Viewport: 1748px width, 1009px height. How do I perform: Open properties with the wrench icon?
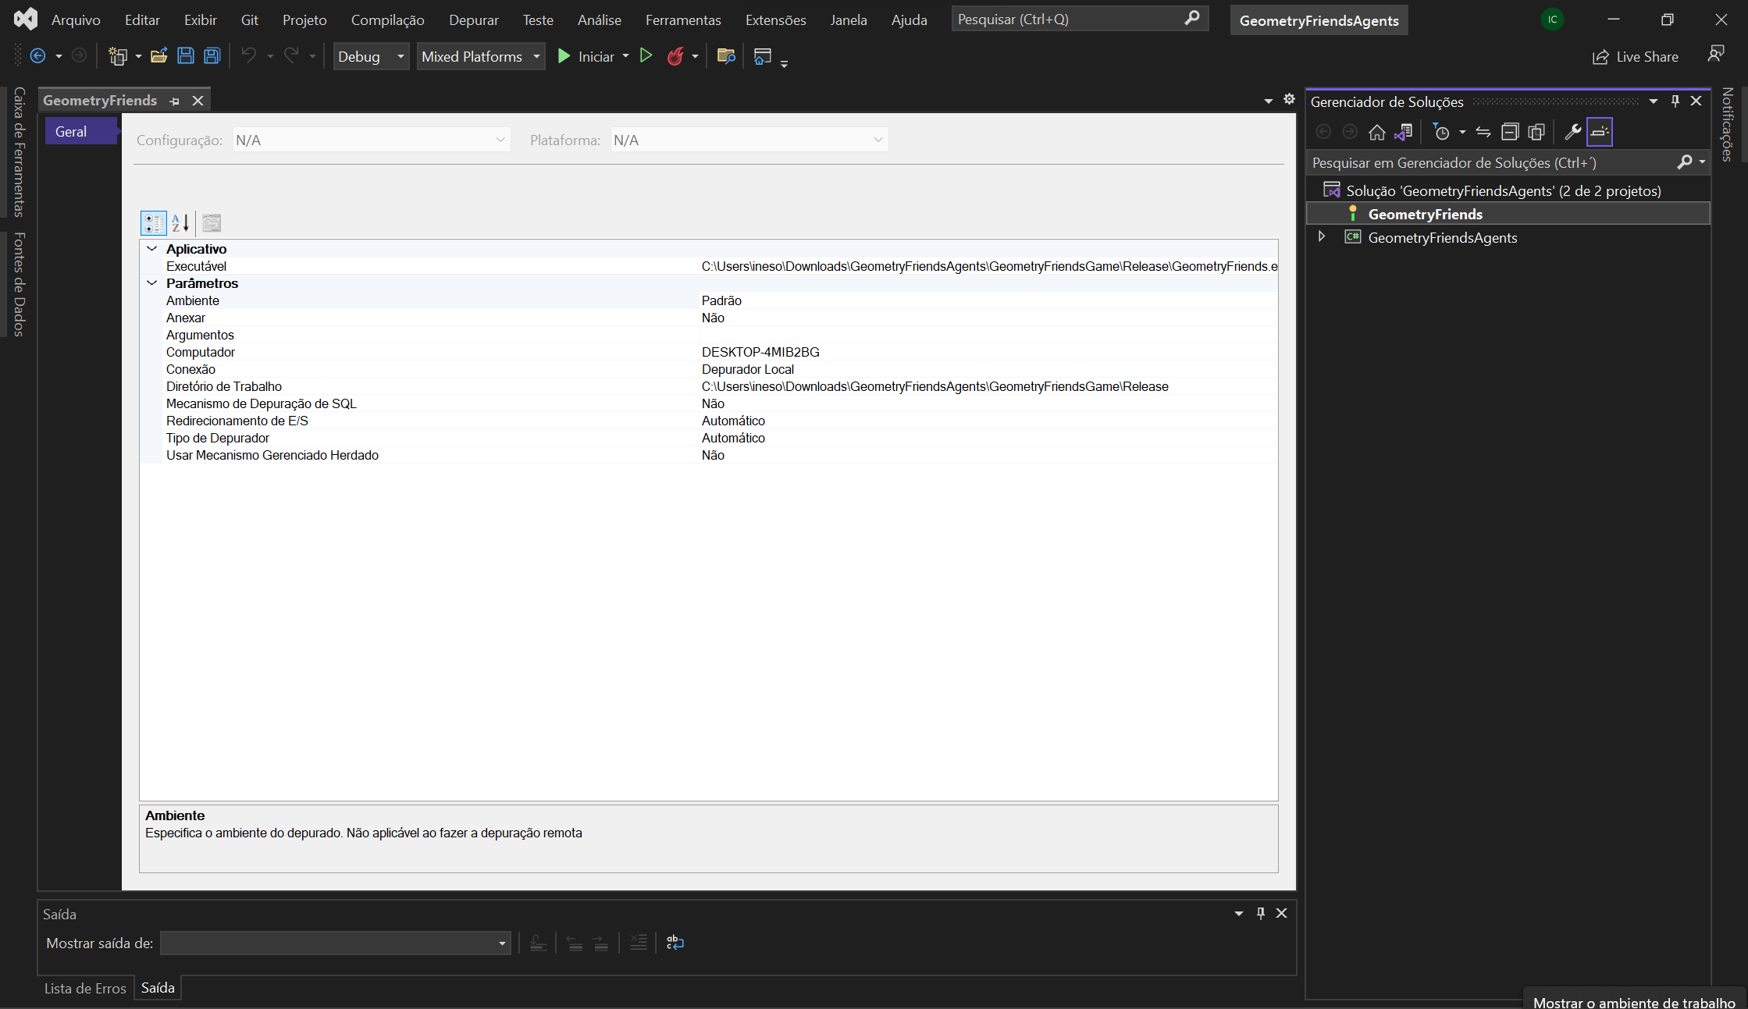(x=1573, y=132)
